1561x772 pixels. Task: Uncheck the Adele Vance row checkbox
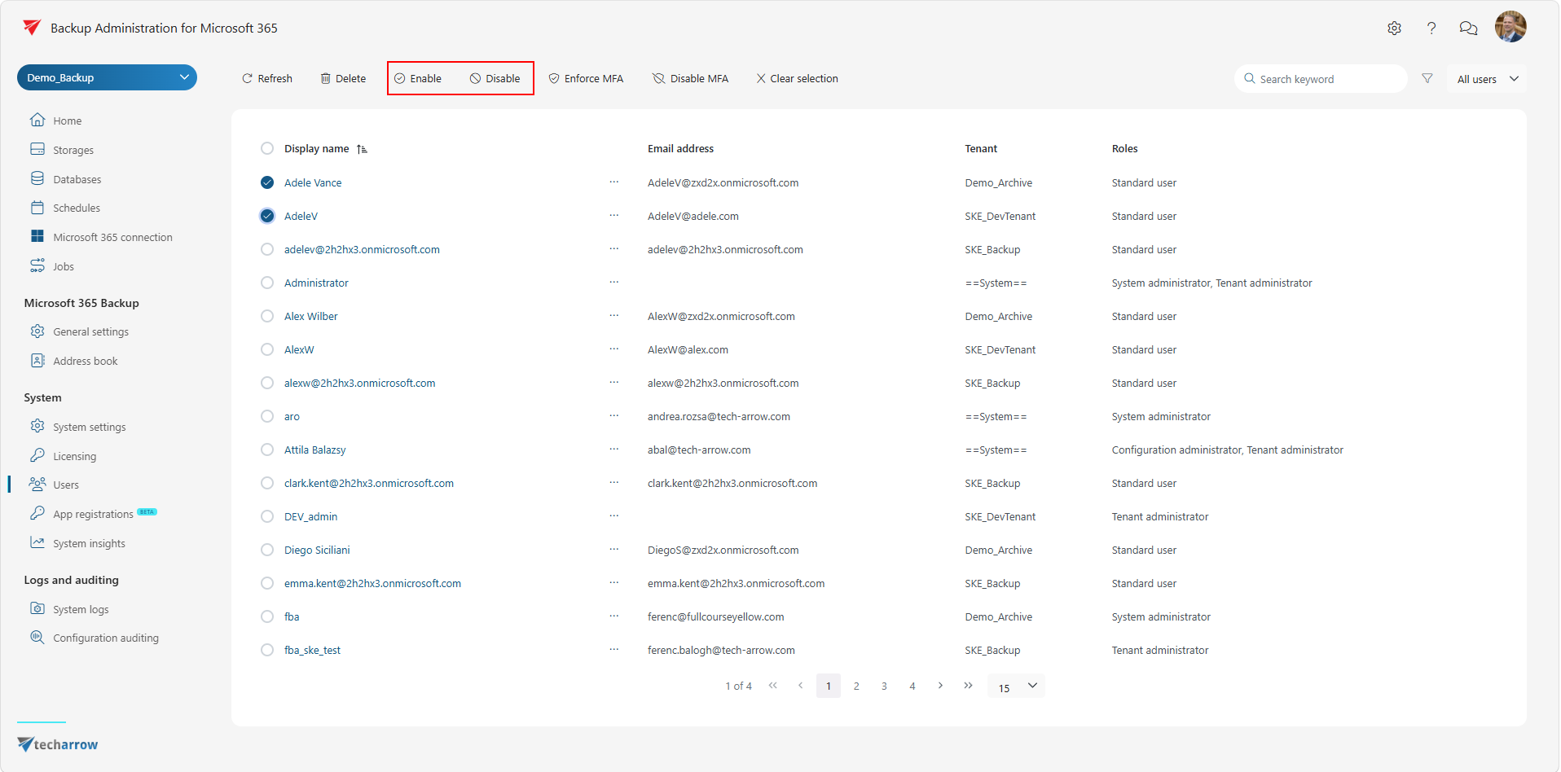click(x=267, y=182)
